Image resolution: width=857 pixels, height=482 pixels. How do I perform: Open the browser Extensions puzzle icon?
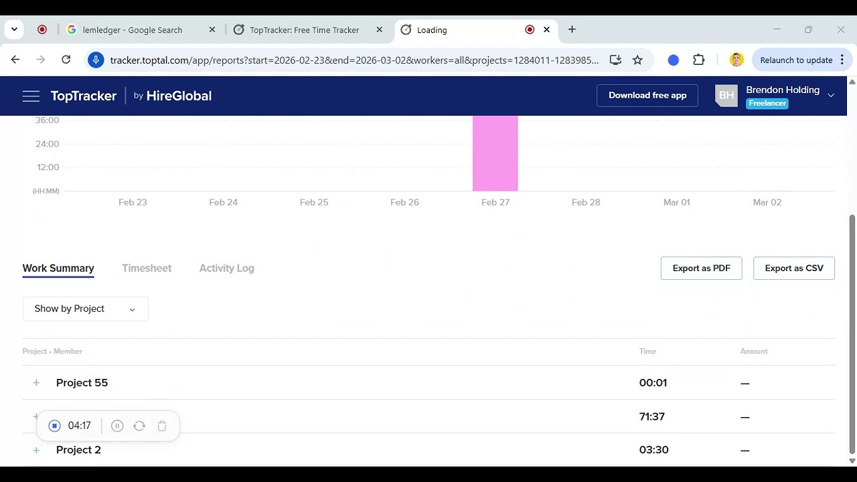point(698,60)
